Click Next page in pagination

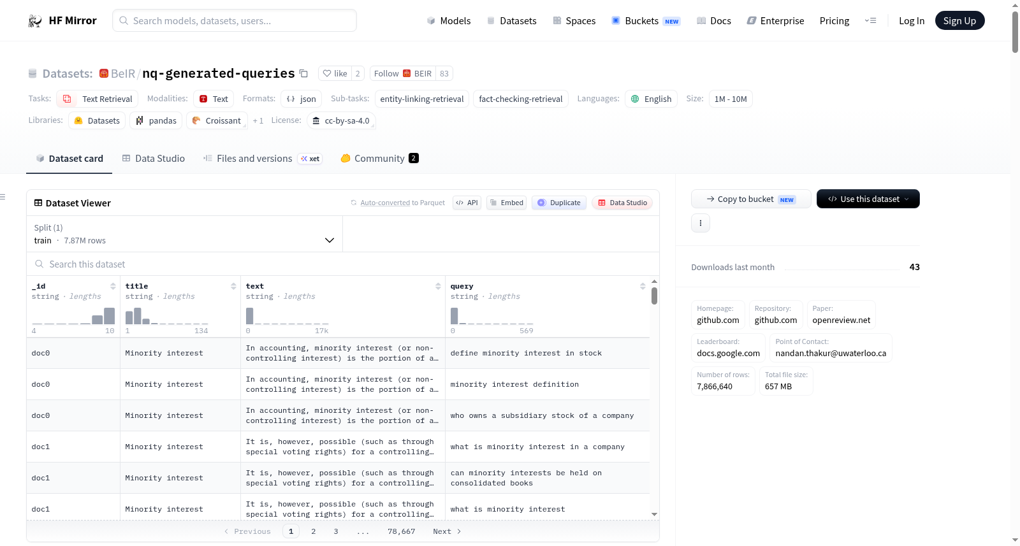pos(447,531)
